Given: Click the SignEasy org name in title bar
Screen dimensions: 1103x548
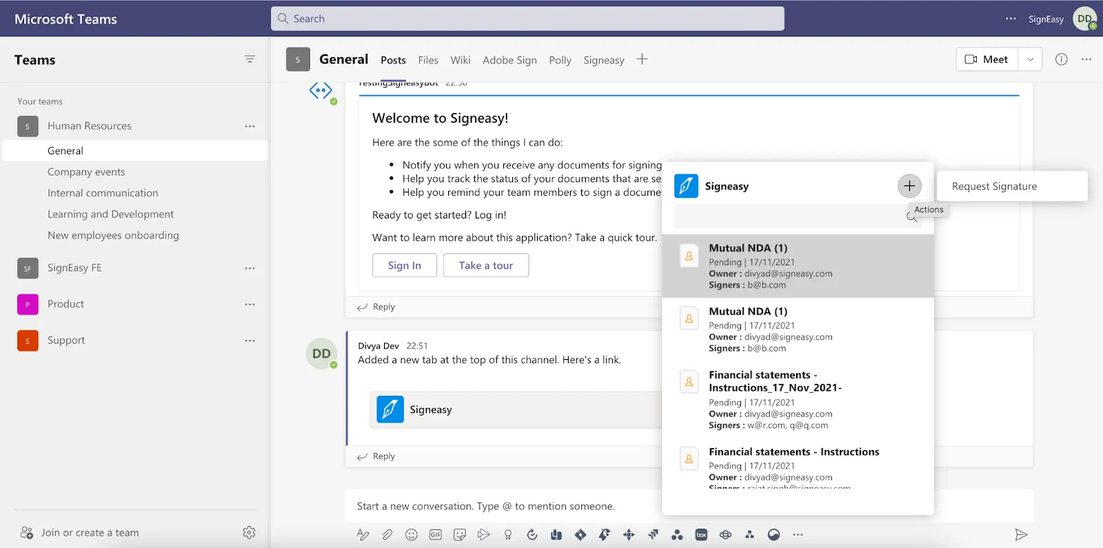Looking at the screenshot, I should coord(1046,19).
